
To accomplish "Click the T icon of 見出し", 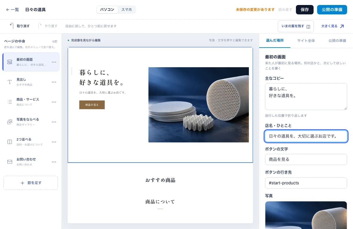I will (10, 82).
